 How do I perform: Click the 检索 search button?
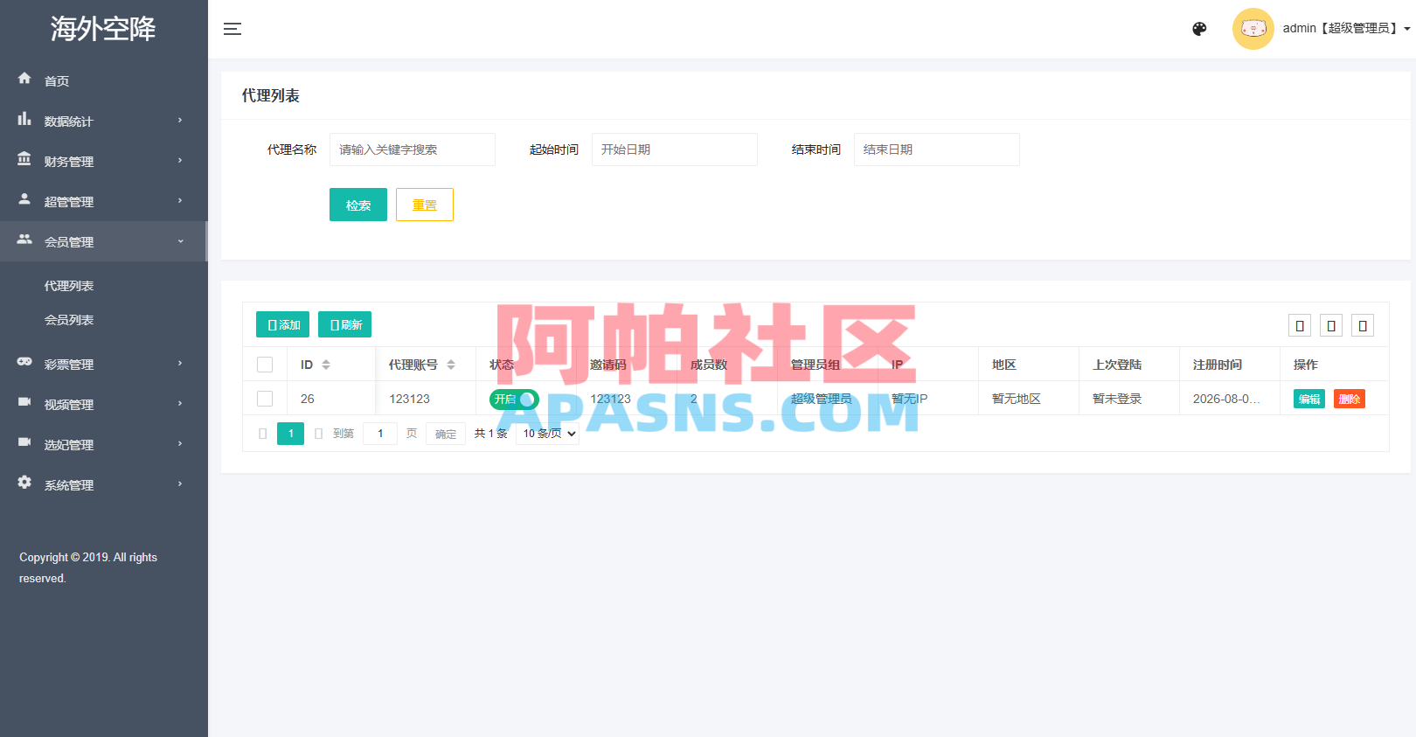click(x=358, y=205)
